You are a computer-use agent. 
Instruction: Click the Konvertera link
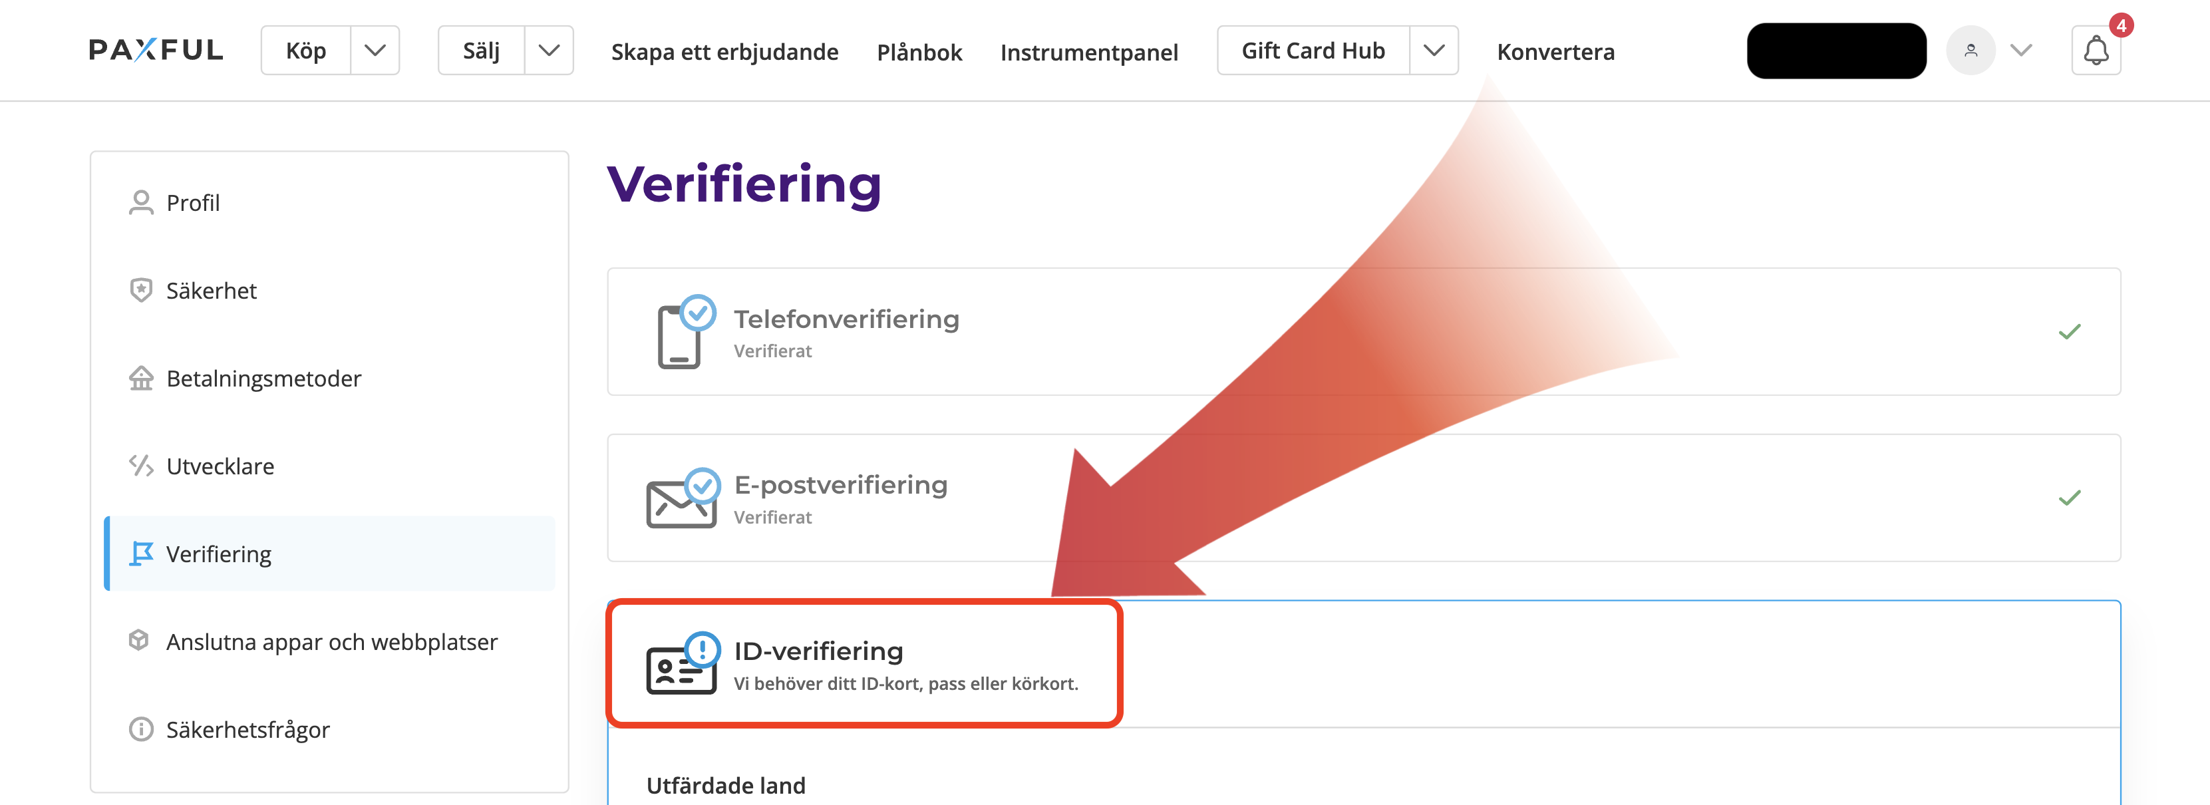pyautogui.click(x=1555, y=51)
